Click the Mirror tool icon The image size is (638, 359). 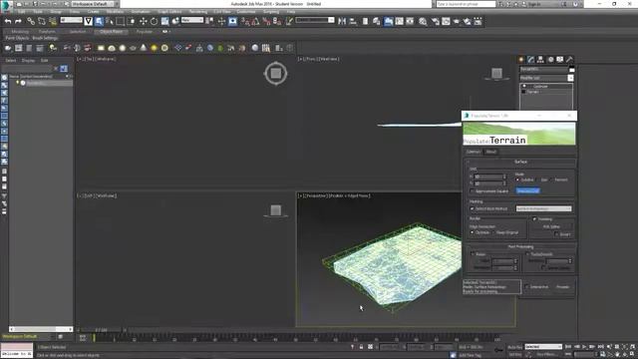[x=342, y=21]
